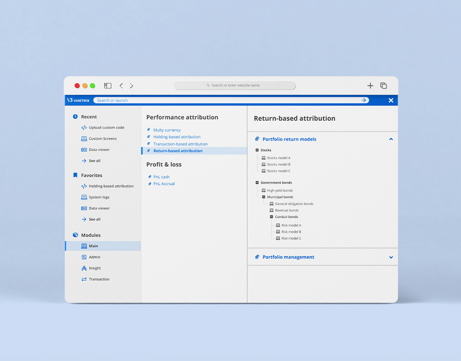Open the PnL Accrual link

tap(164, 184)
